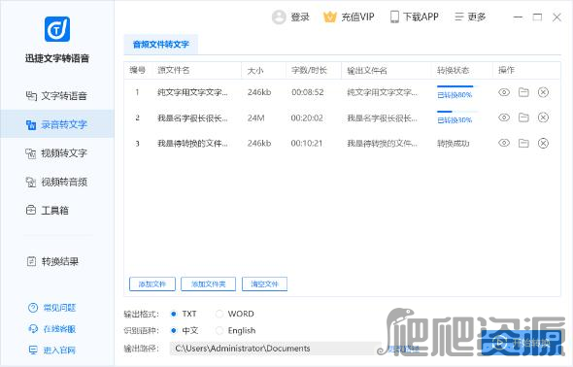The width and height of the screenshot is (573, 367).
Task: Click output file name in row 3
Action: (382, 143)
